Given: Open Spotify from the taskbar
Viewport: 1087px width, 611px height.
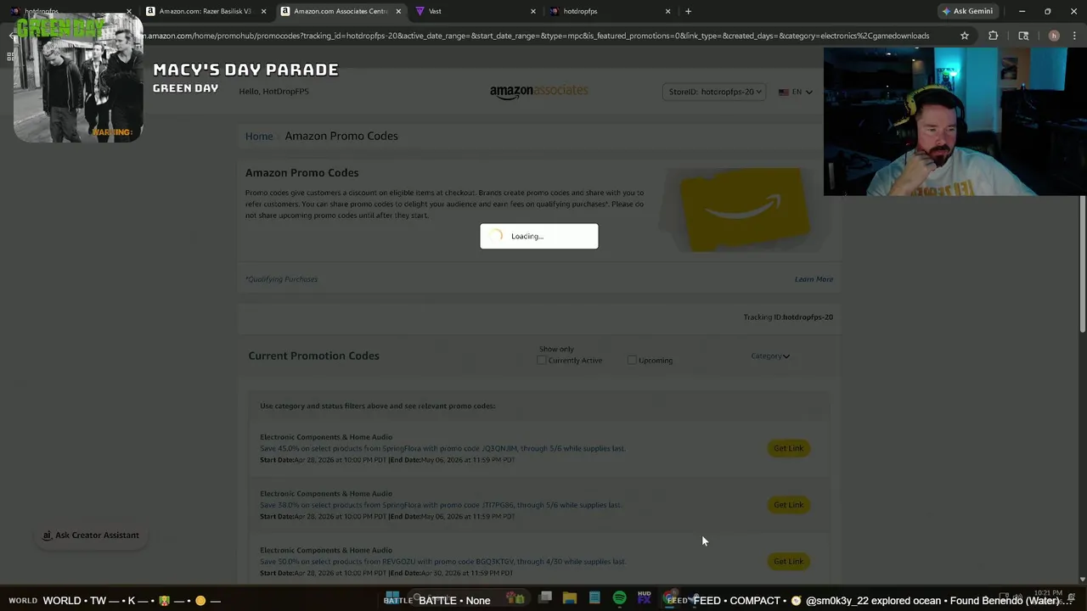Looking at the screenshot, I should point(619,598).
